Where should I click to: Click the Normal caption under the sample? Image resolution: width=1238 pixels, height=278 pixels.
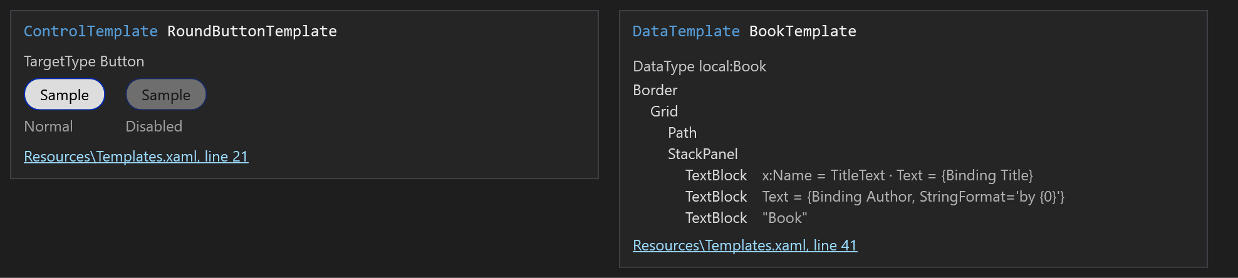point(48,126)
